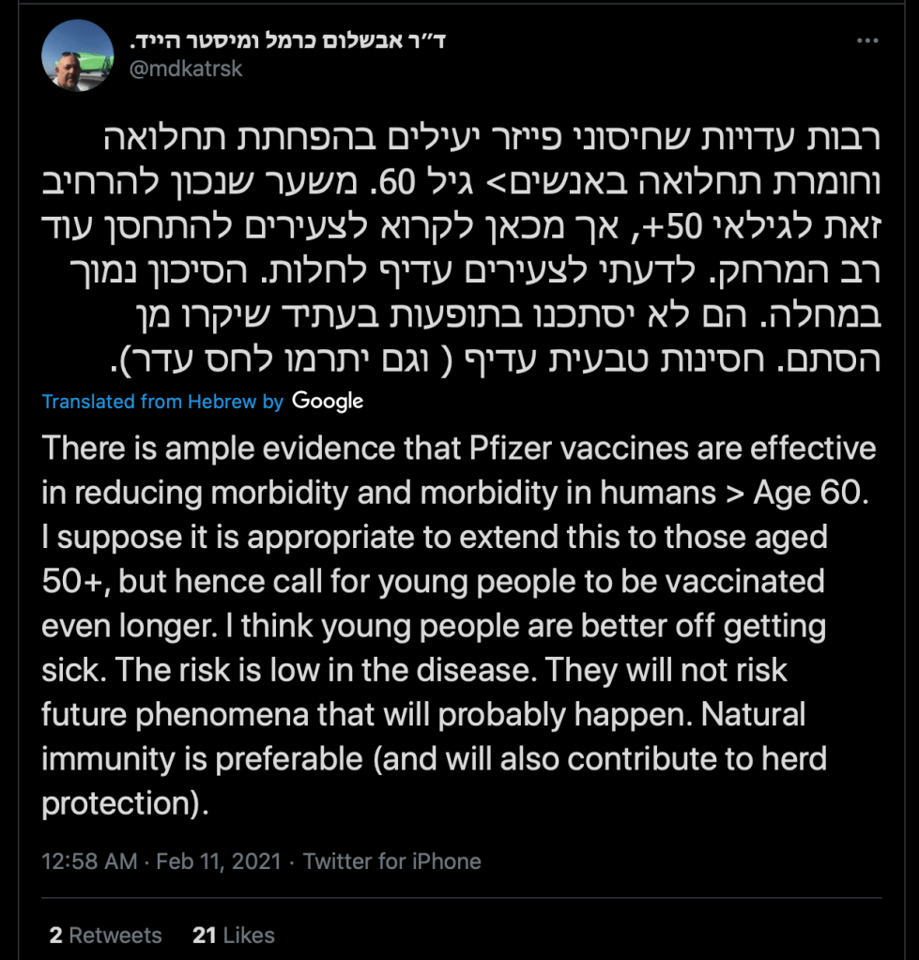Click the Google logo
919x960 pixels.
pos(328,402)
